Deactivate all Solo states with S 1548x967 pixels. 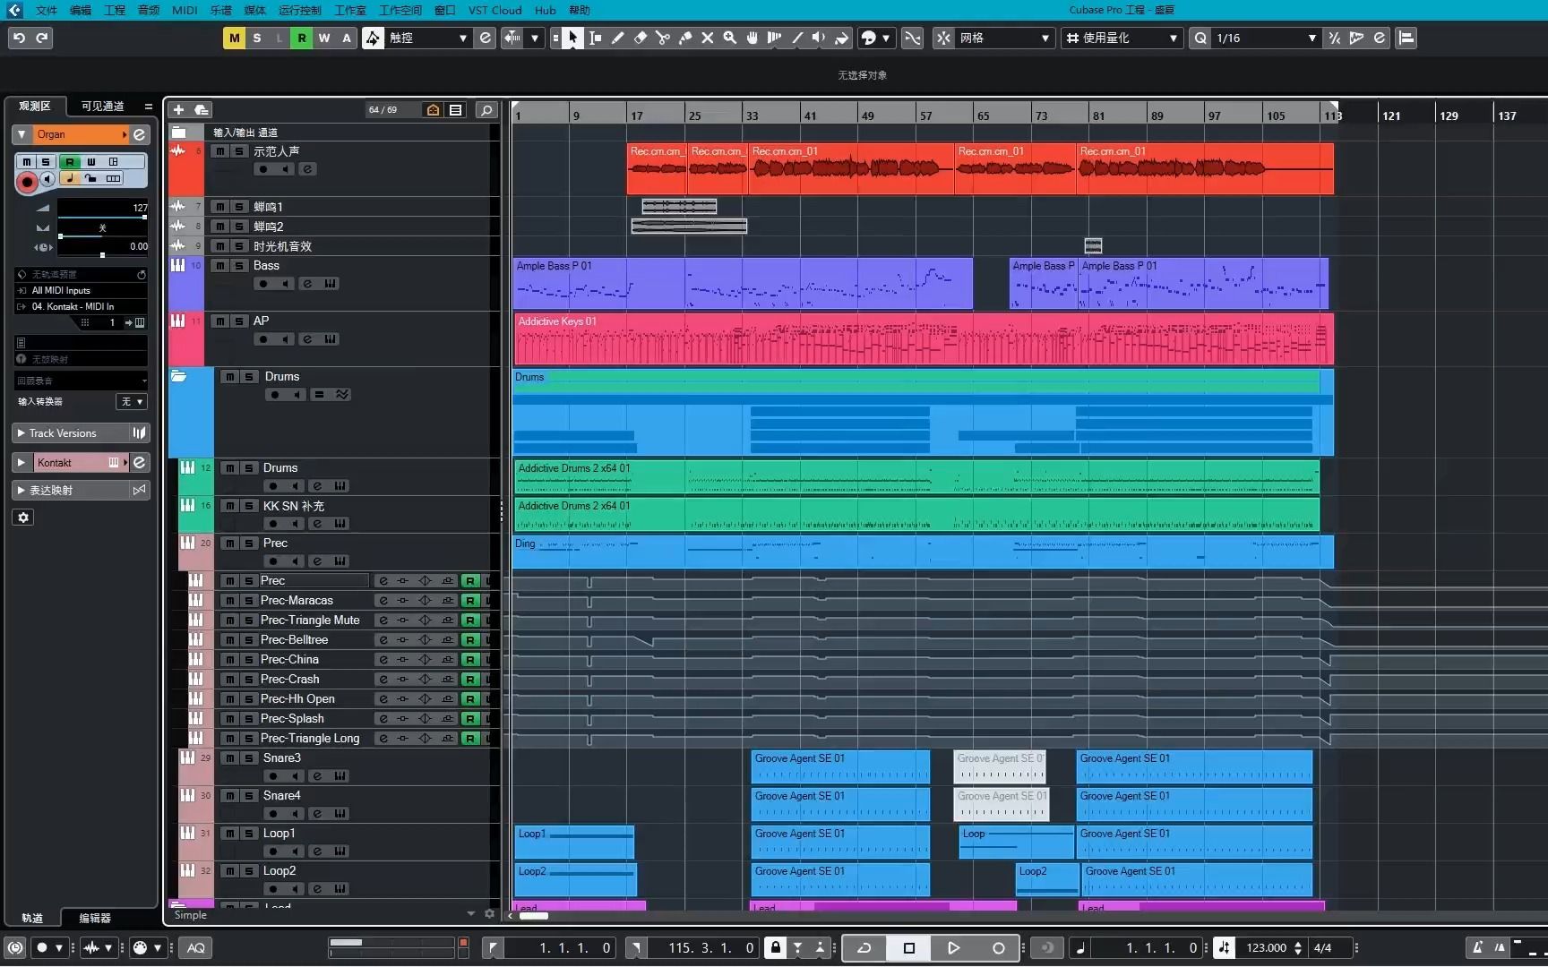click(257, 38)
